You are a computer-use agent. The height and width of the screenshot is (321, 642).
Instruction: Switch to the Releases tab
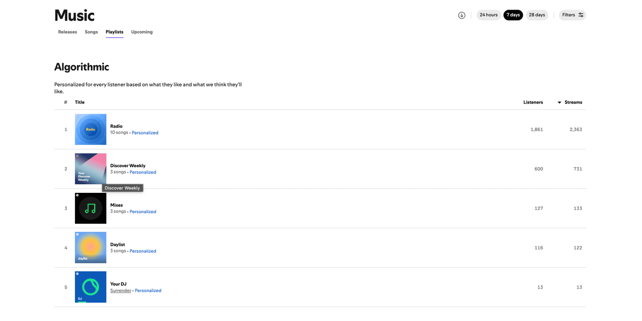(x=67, y=32)
